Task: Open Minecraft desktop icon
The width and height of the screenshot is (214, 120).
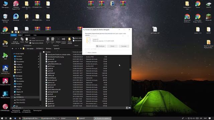Action: 208,17
